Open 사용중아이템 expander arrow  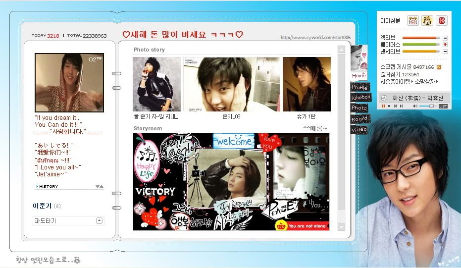(x=412, y=81)
